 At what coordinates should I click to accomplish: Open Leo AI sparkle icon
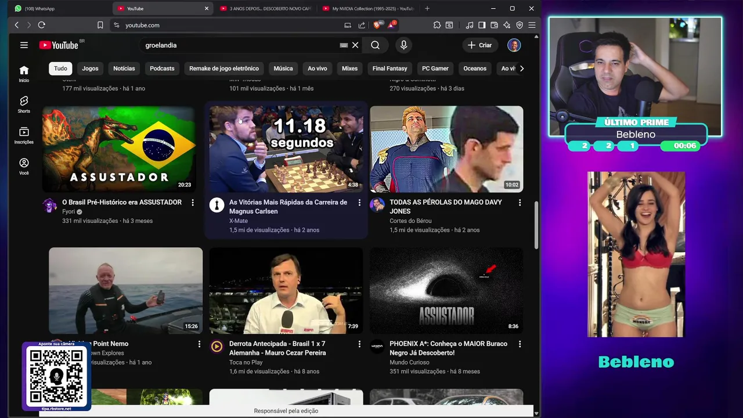click(x=507, y=25)
